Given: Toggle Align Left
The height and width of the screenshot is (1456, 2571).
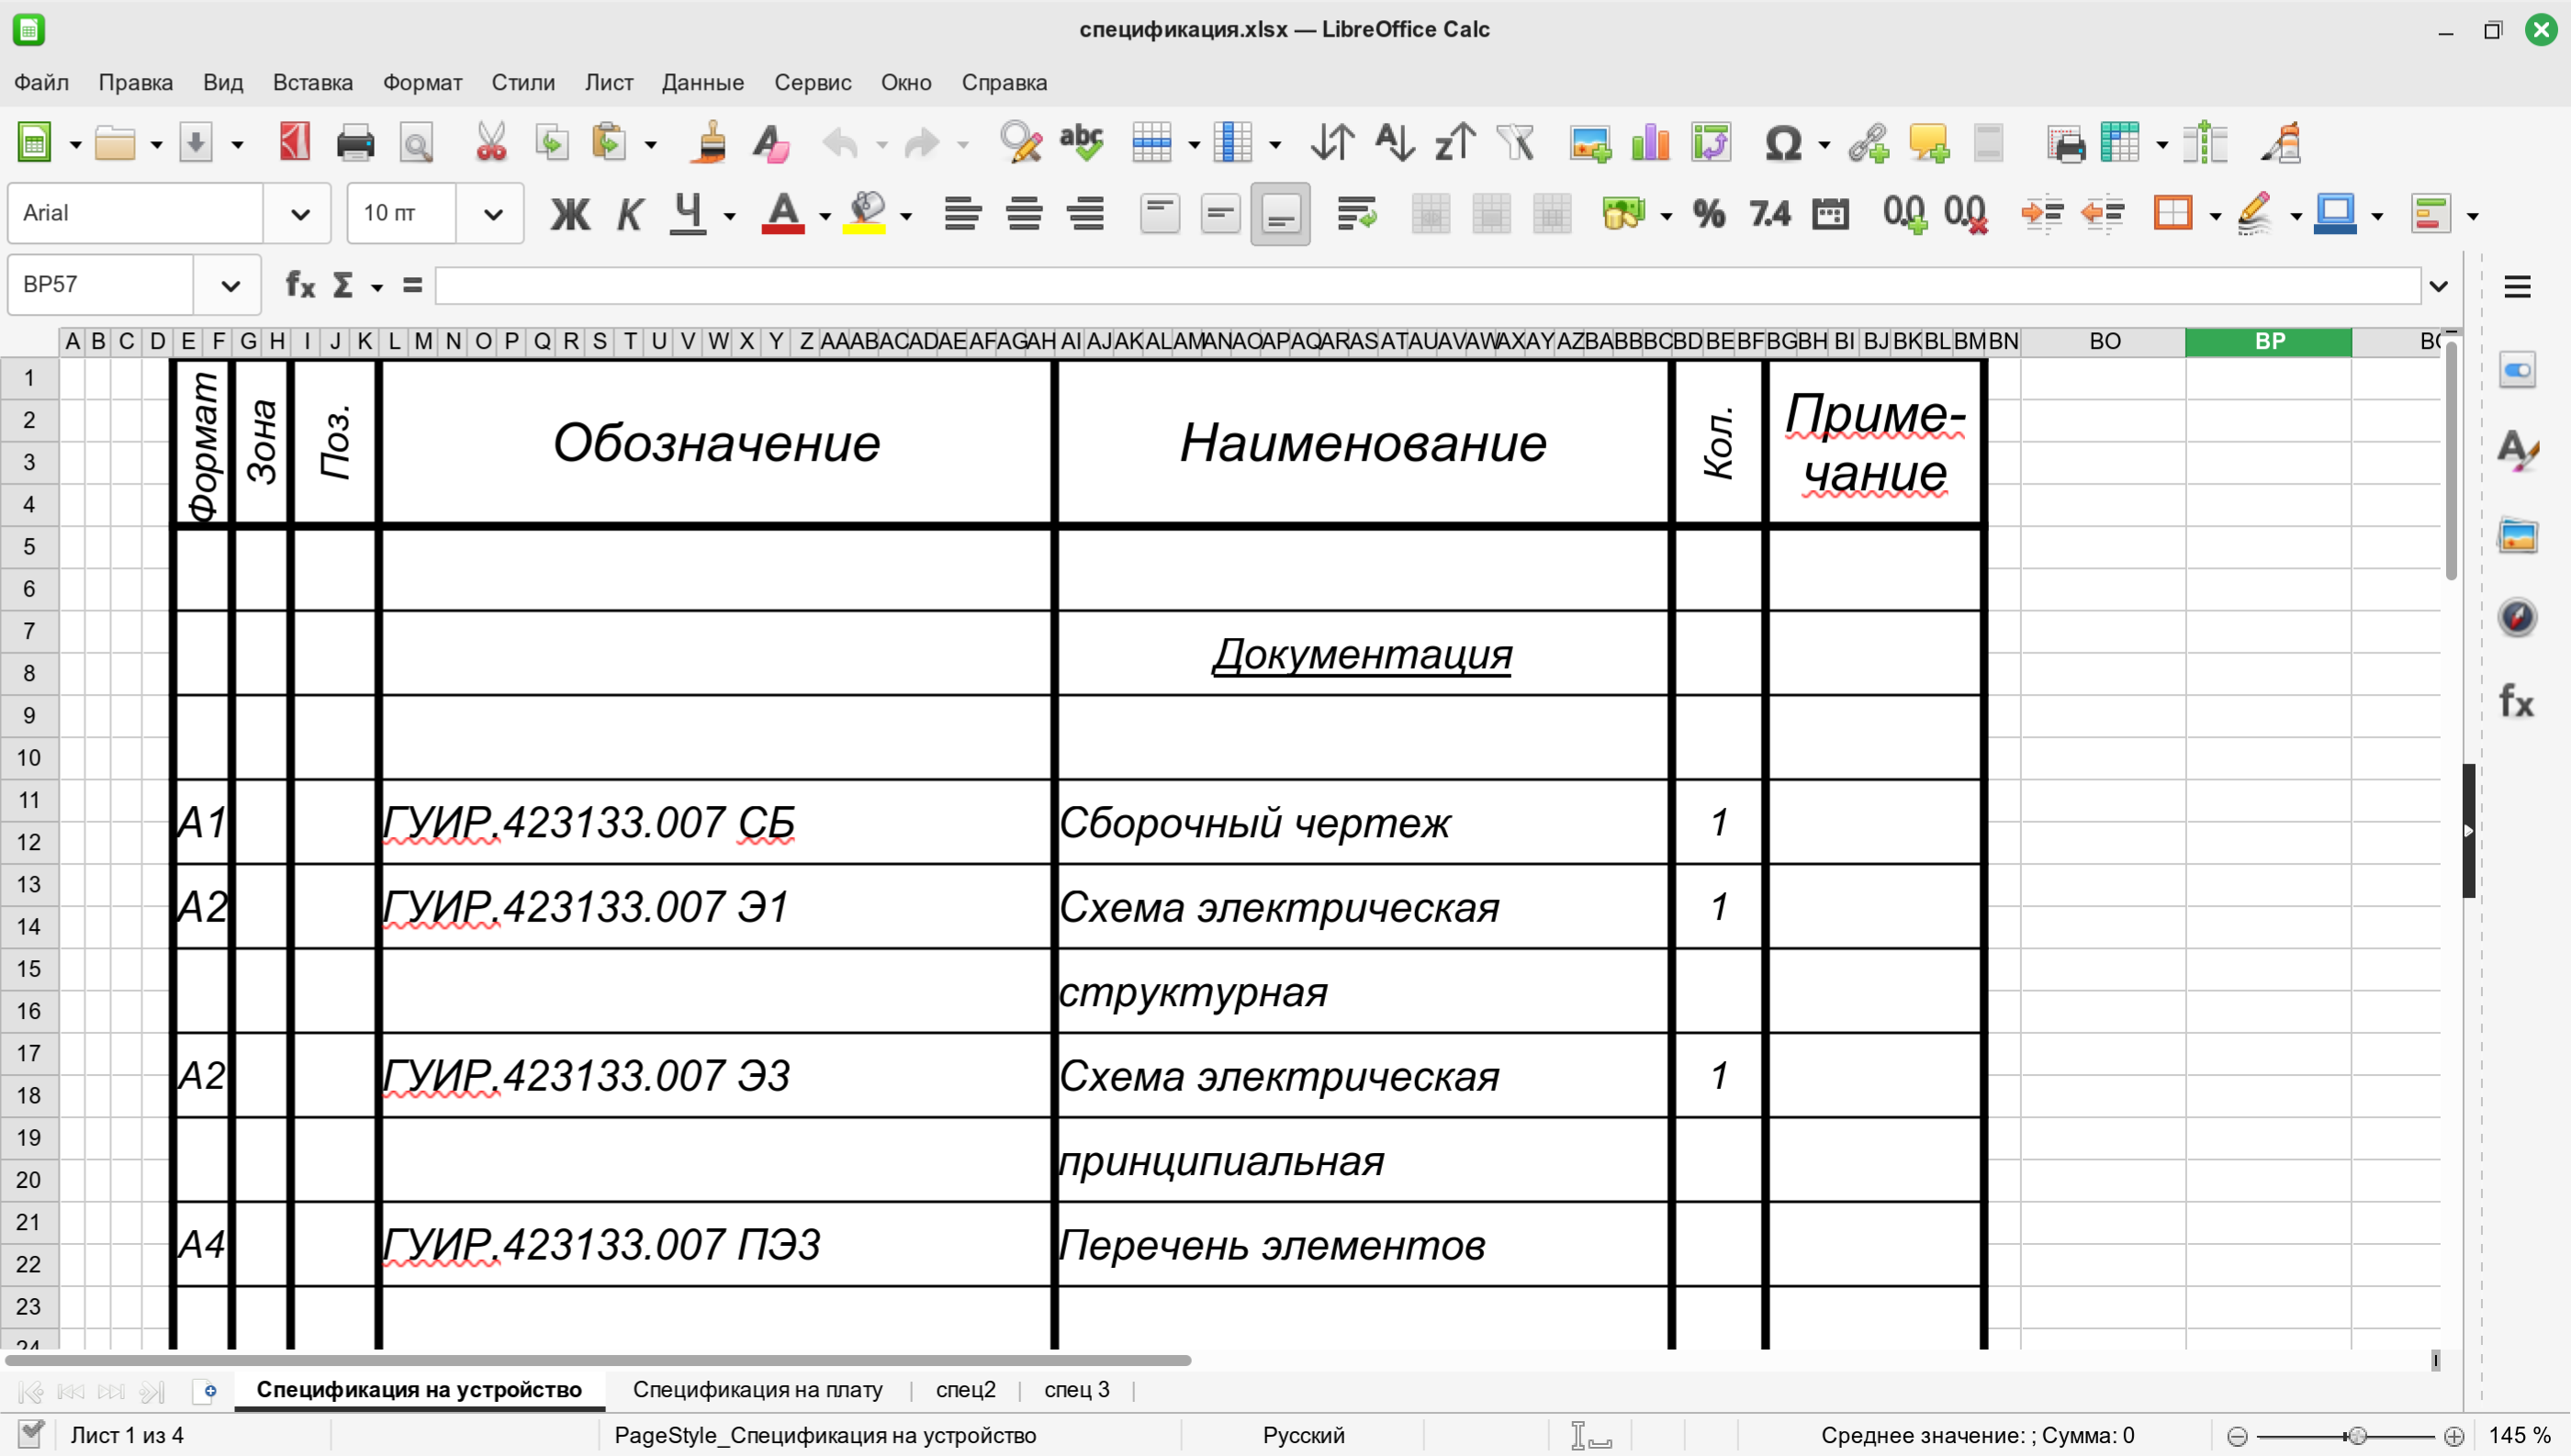Looking at the screenshot, I should (x=962, y=214).
